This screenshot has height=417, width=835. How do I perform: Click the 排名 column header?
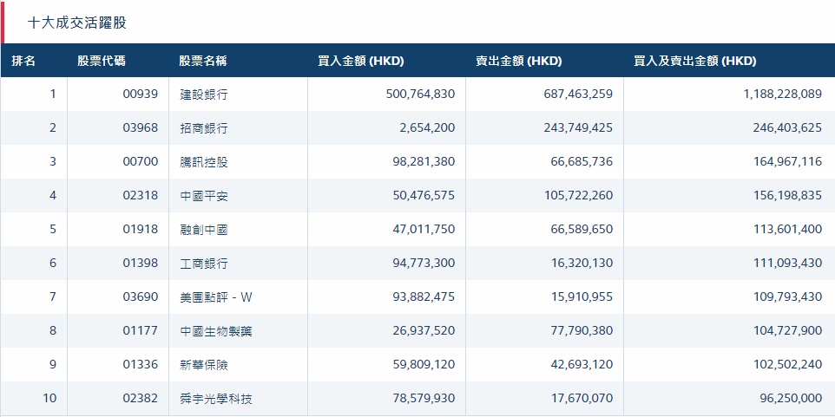(23, 62)
